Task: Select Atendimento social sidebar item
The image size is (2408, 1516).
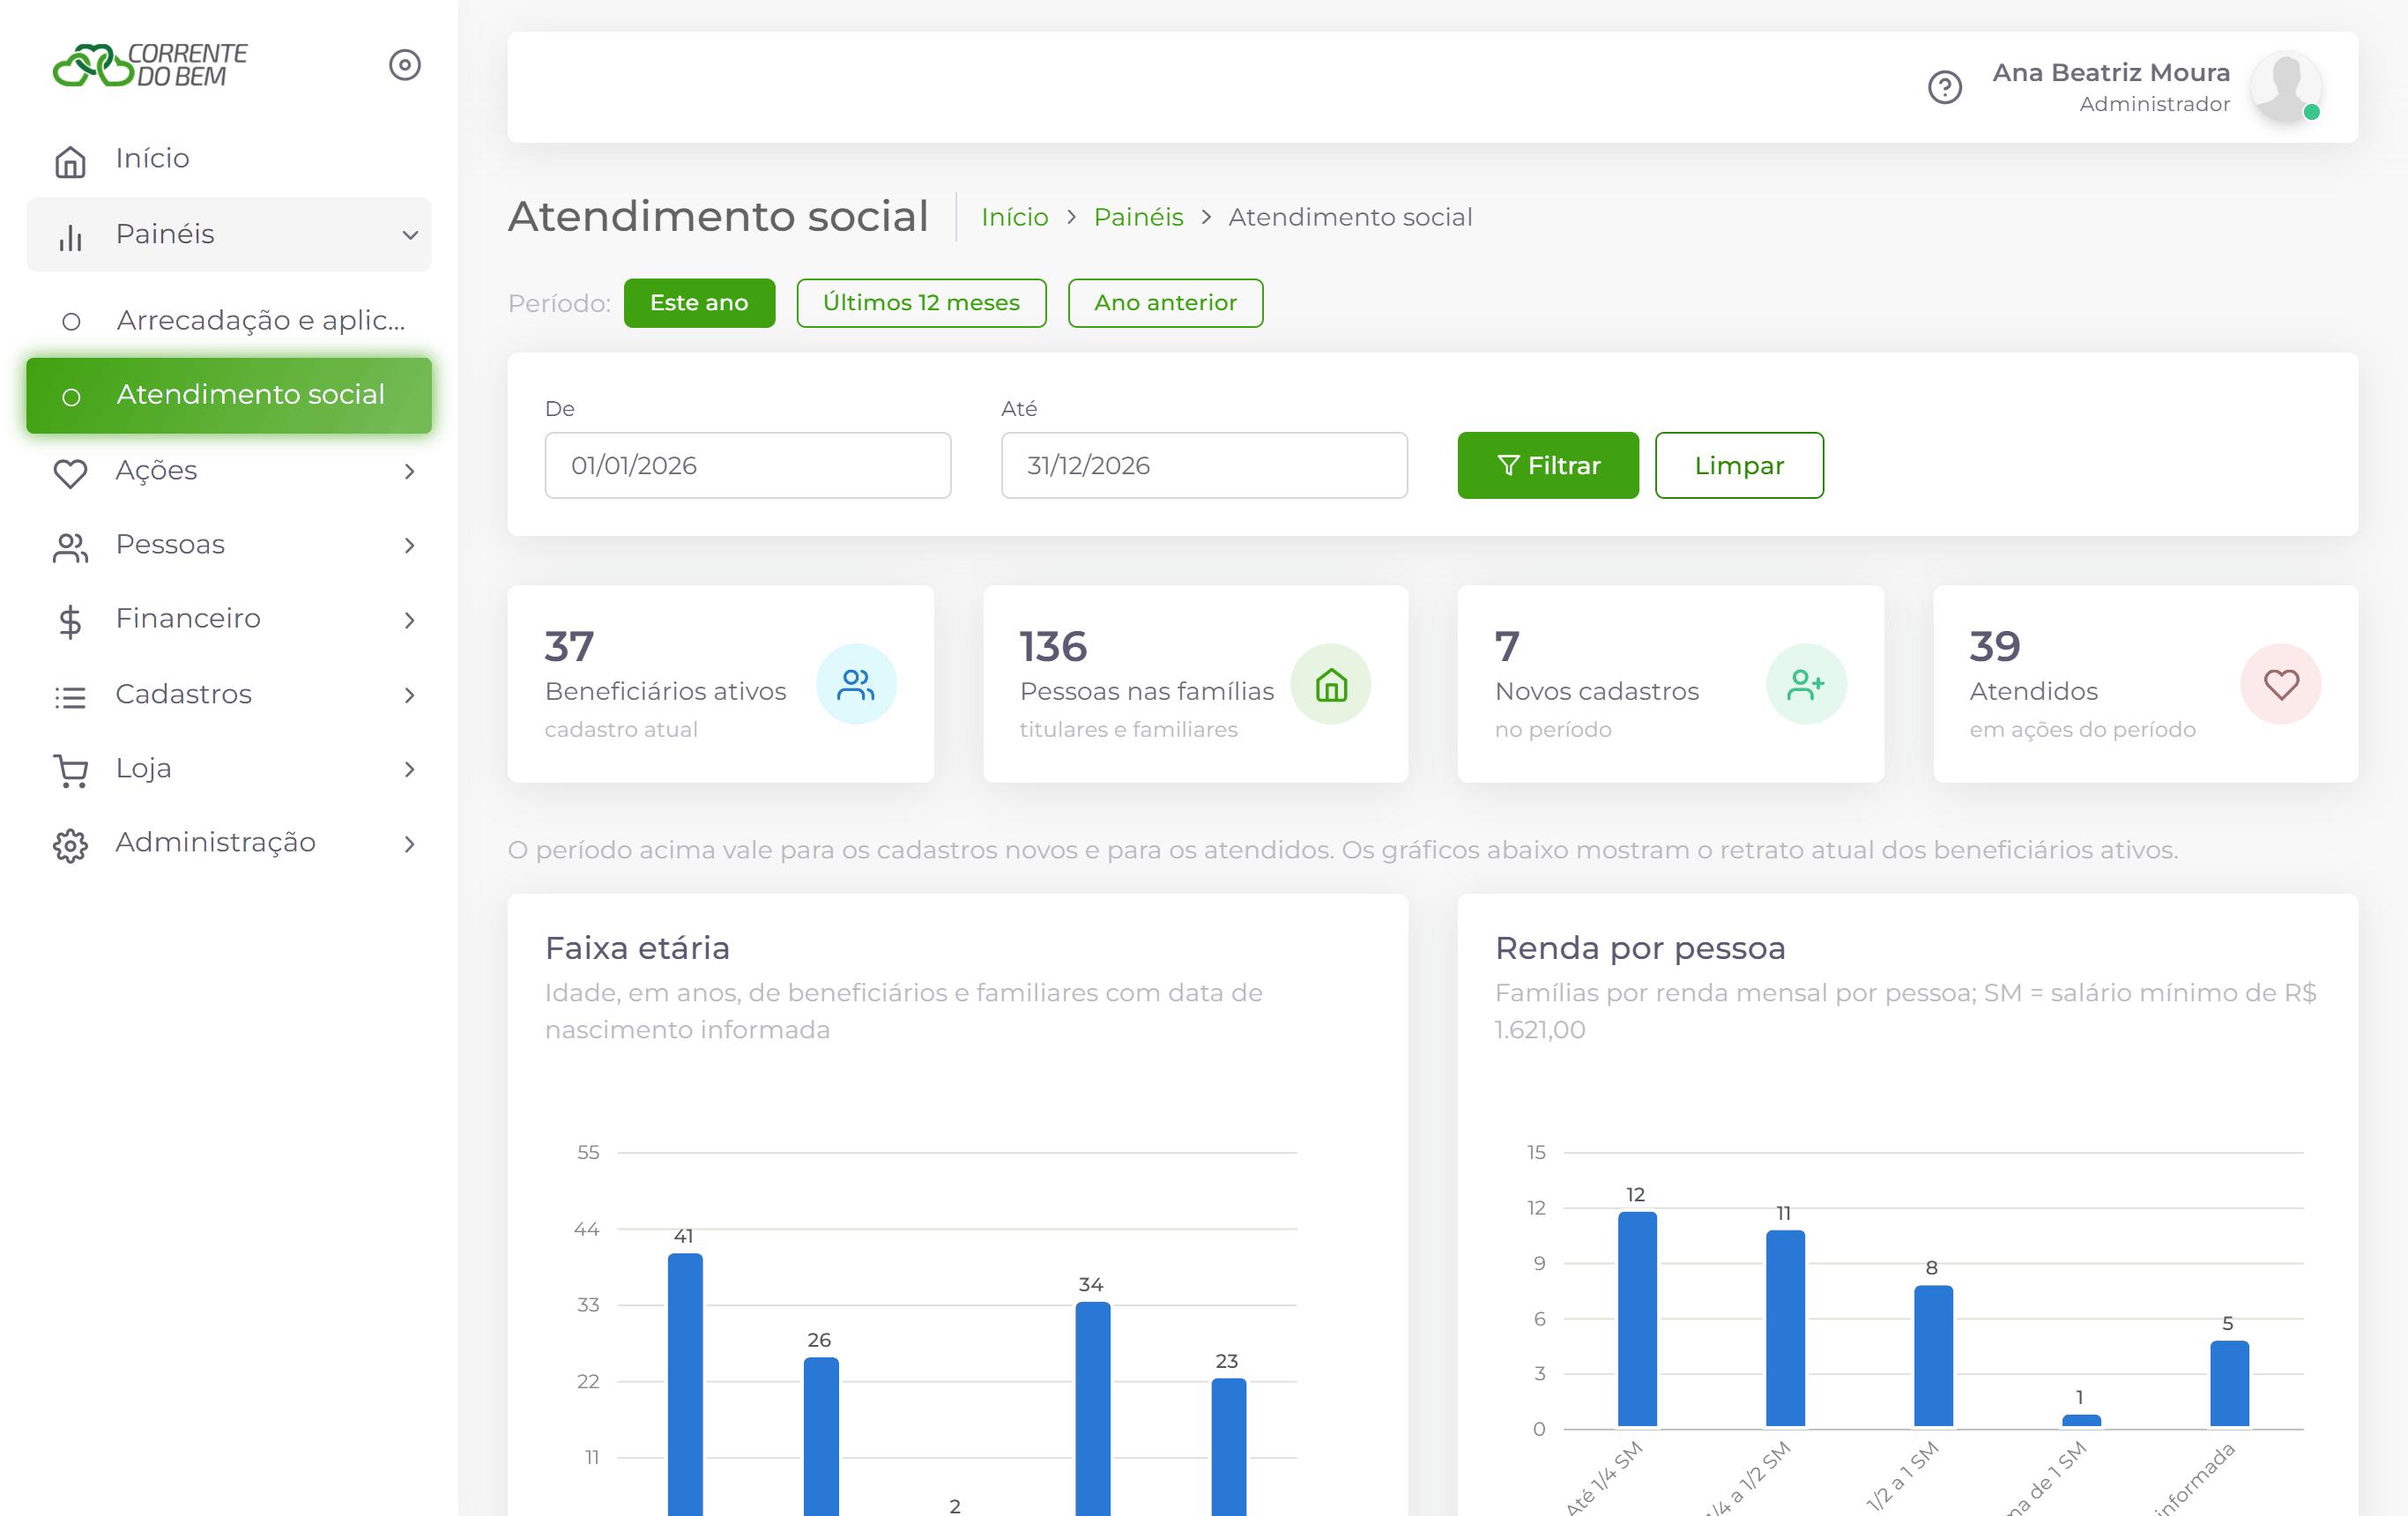Action: pyautogui.click(x=229, y=395)
